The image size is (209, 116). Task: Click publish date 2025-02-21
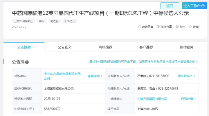[x=19, y=27]
